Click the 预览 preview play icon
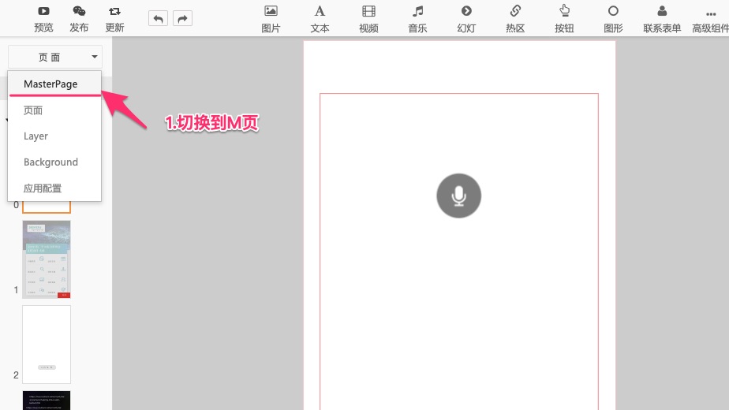This screenshot has height=410, width=729. point(43,12)
